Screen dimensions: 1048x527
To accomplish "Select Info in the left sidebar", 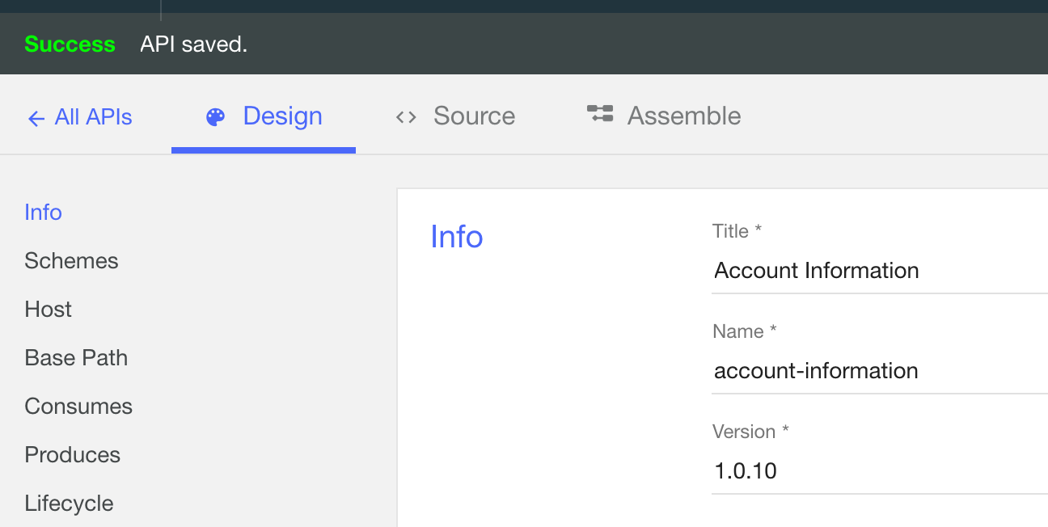I will 43,213.
